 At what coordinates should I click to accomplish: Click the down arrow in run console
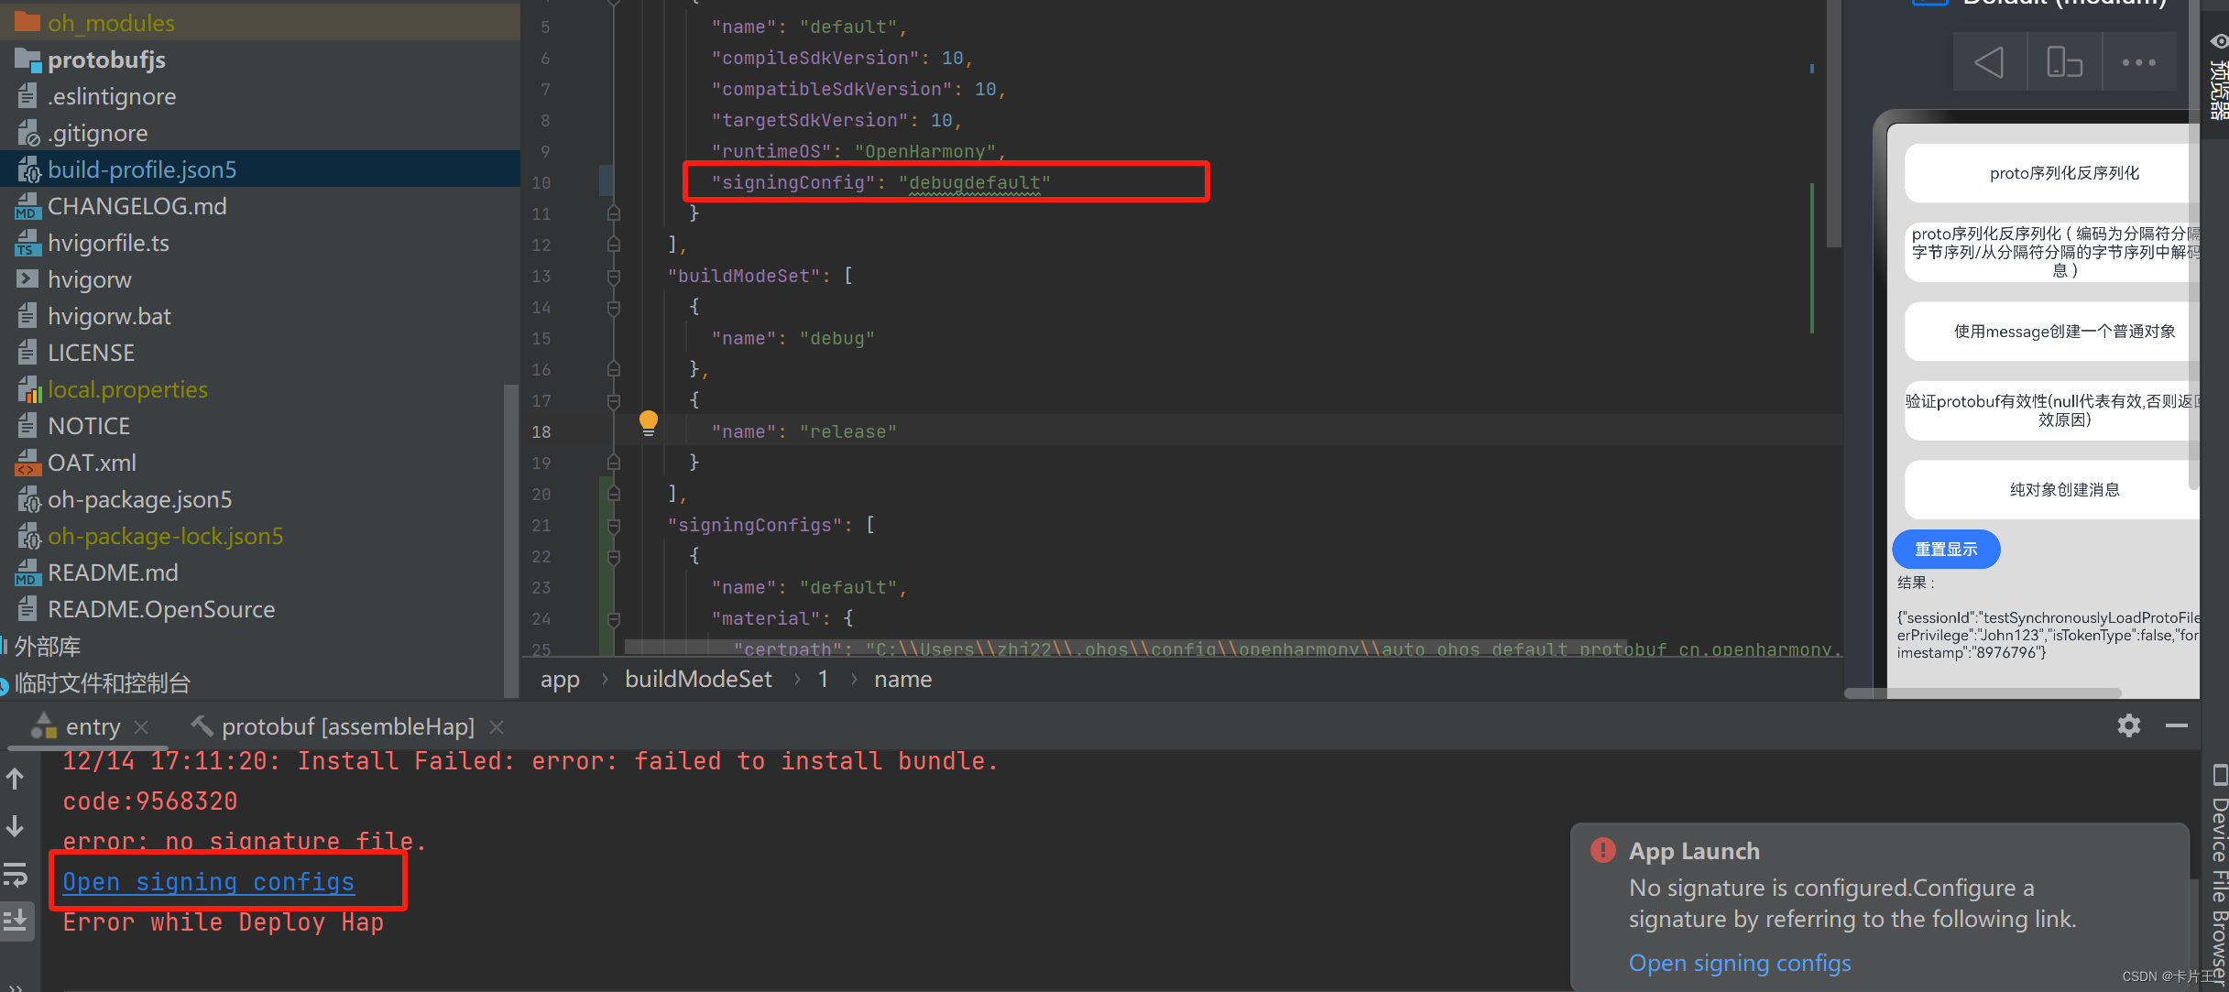16,827
